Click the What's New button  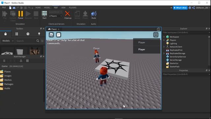click(x=180, y=8)
